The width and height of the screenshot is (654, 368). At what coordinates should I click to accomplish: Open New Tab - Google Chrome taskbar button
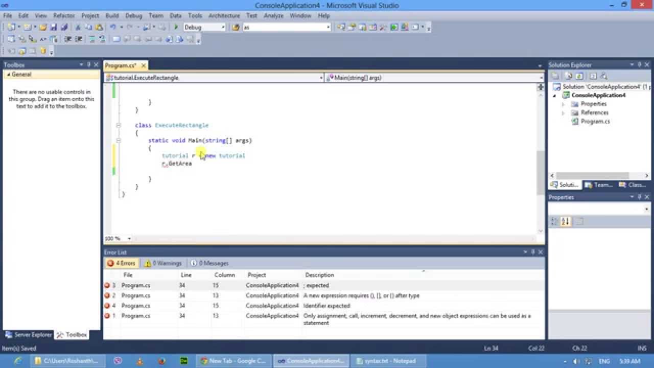(x=234, y=360)
